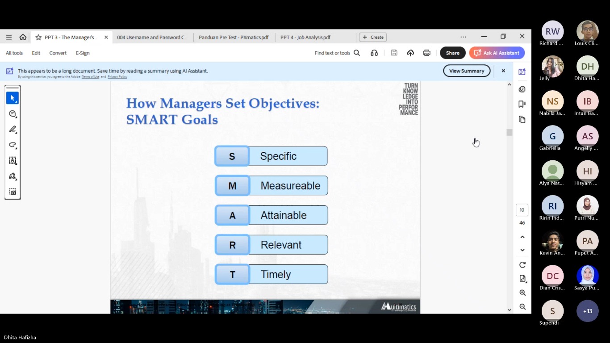Click the rotate page icon
Image resolution: width=610 pixels, height=343 pixels.
tap(522, 265)
